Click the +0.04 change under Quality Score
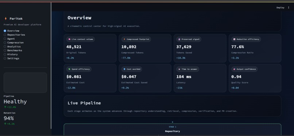Screen dimensions: 294x136 click(x=235, y=88)
